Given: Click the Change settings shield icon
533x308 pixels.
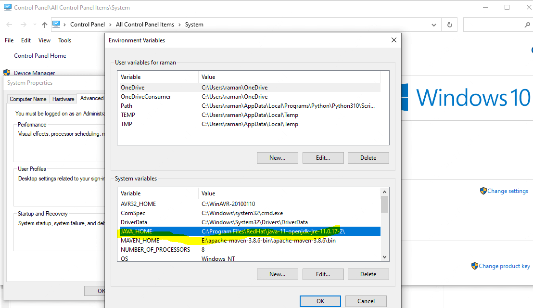Looking at the screenshot, I should [x=482, y=191].
